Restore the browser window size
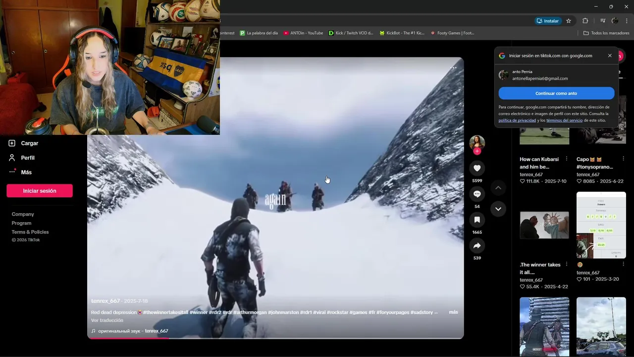This screenshot has height=357, width=634. (x=611, y=6)
